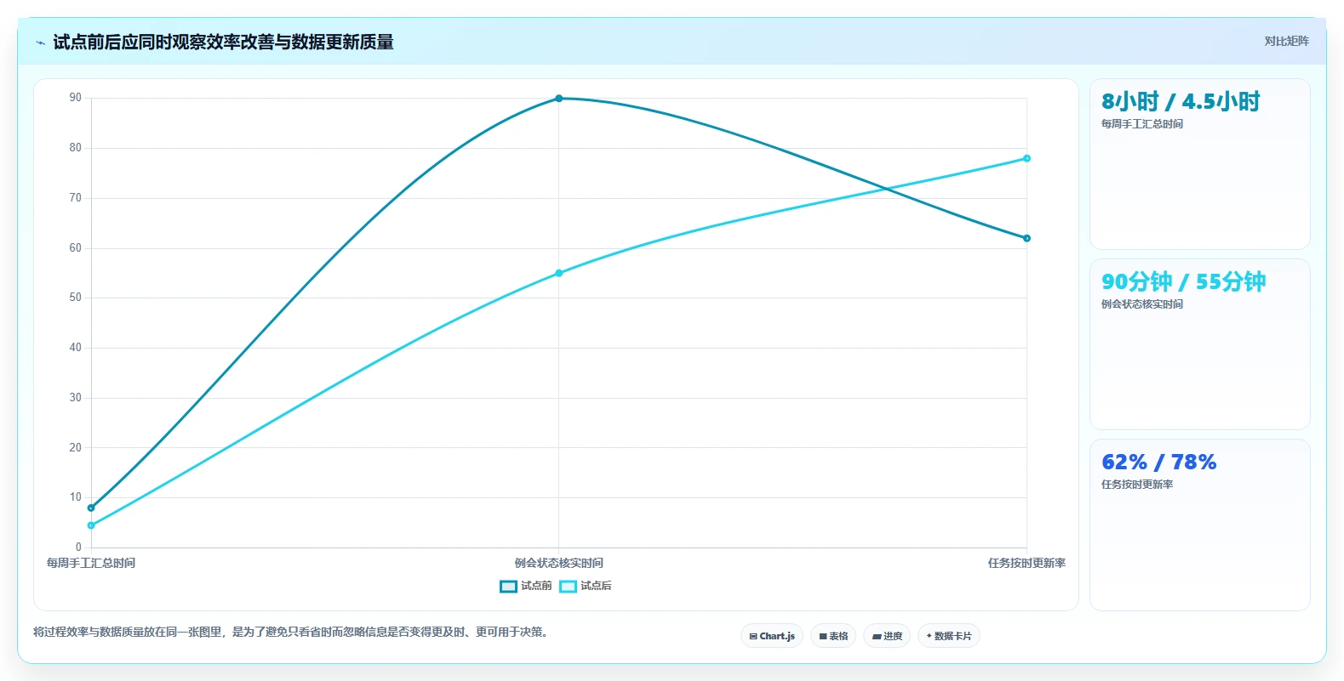Click the y-axis value 10

point(76,497)
